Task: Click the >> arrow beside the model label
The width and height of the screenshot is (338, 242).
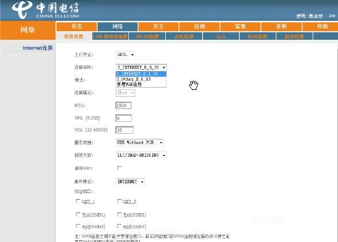Action: pyautogui.click(x=332, y=16)
